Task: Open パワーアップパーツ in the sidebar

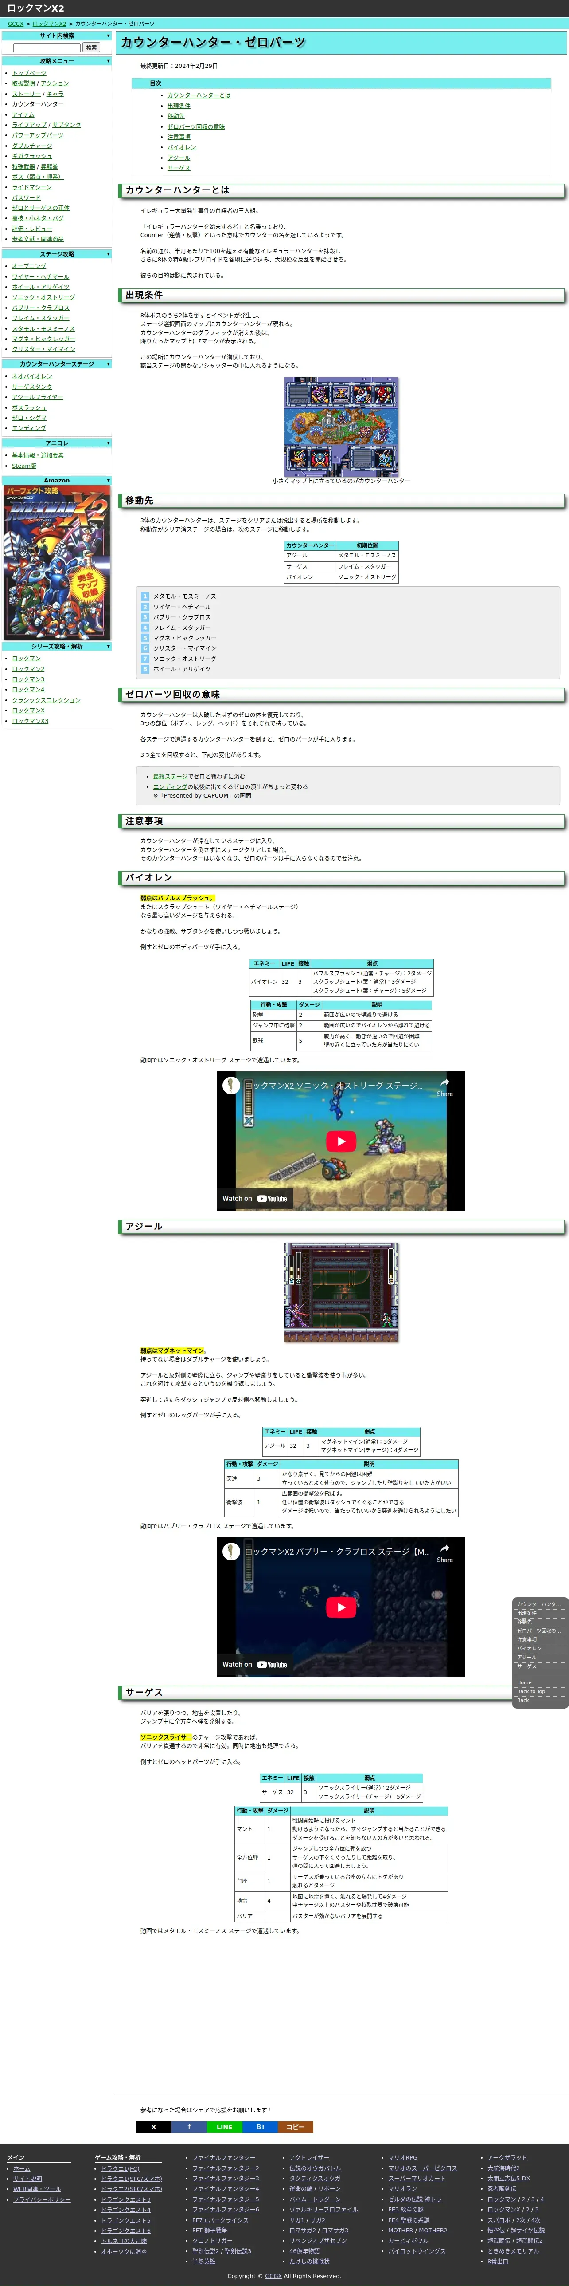Action: click(37, 135)
